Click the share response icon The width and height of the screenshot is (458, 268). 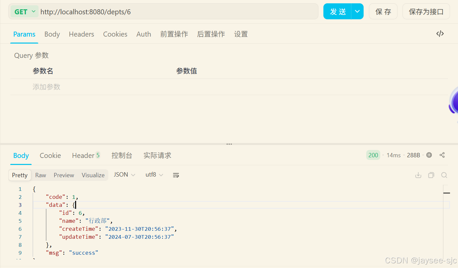point(442,155)
